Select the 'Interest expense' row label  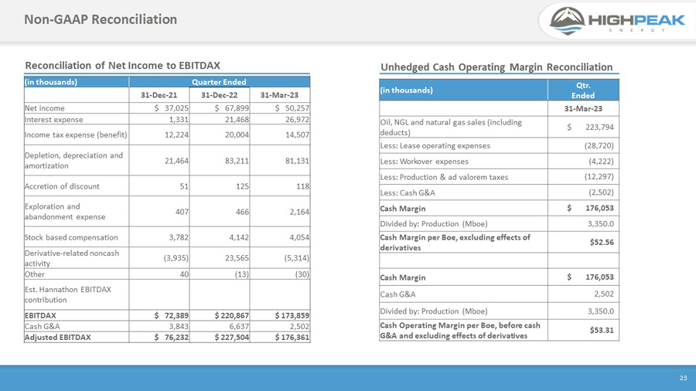[53, 120]
